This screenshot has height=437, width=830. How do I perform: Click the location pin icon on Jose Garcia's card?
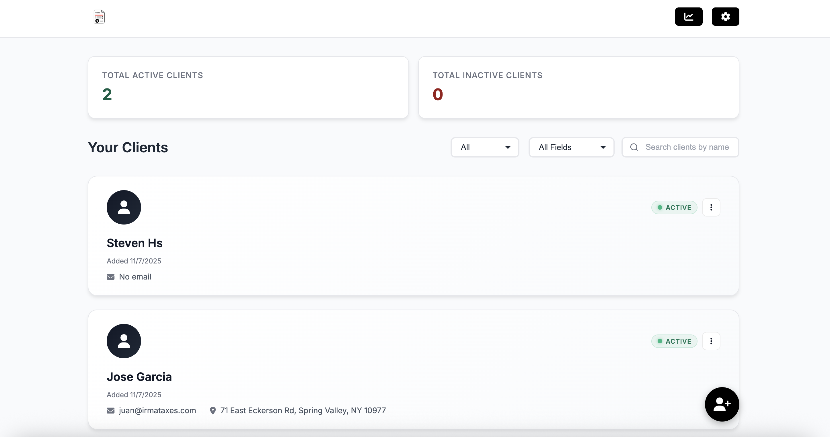click(213, 411)
